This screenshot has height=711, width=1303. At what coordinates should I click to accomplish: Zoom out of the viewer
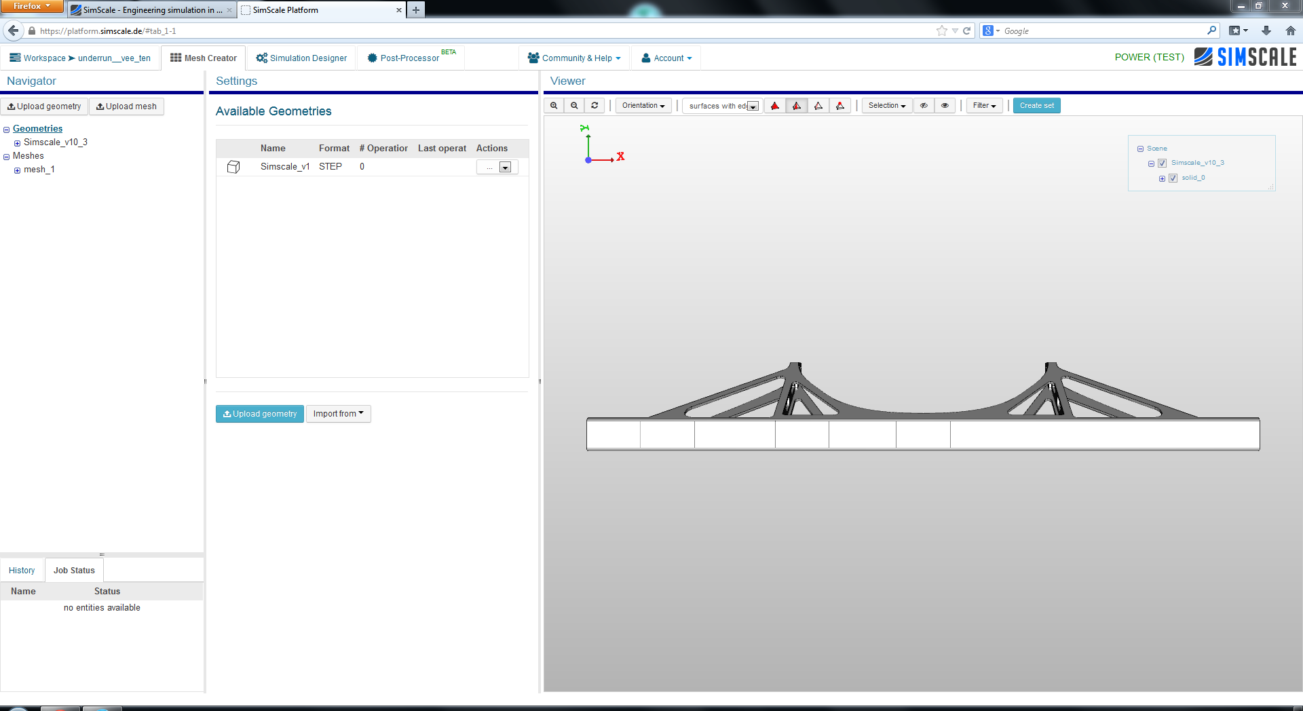[574, 106]
